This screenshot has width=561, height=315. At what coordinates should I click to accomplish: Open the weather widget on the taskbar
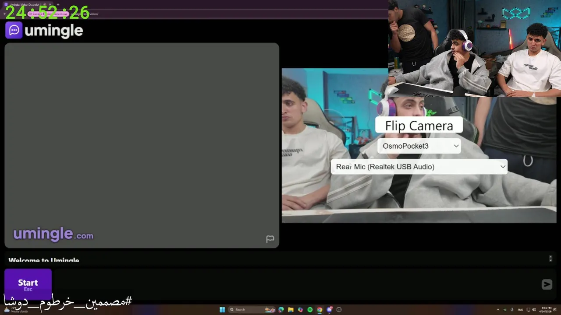[15, 310]
